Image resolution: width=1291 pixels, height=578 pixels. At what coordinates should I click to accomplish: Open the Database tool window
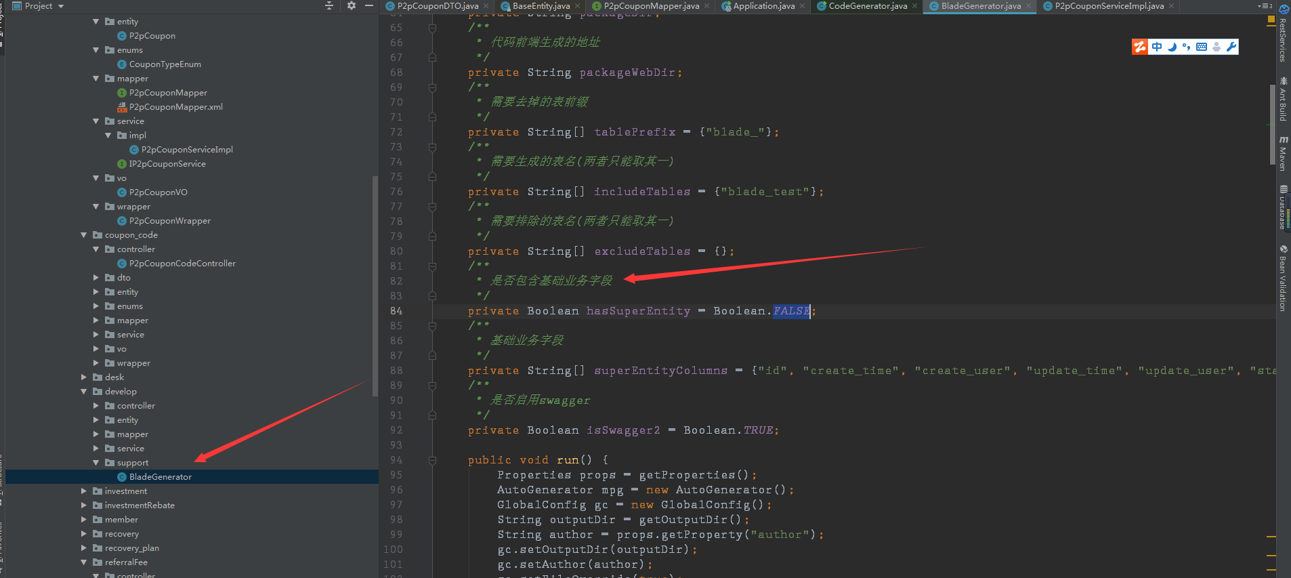(1283, 207)
